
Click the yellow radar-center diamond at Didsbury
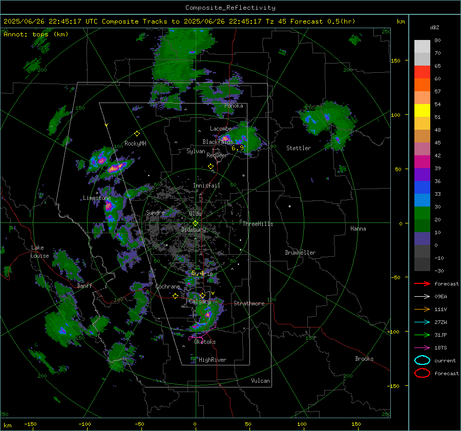(x=195, y=223)
